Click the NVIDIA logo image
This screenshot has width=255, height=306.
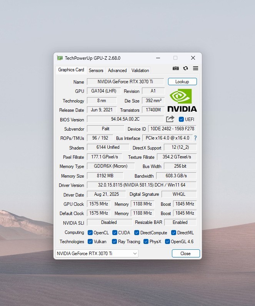click(182, 101)
